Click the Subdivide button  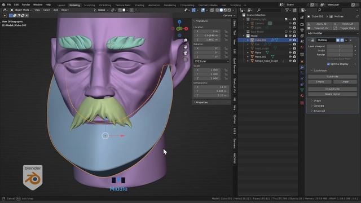pyautogui.click(x=332, y=77)
